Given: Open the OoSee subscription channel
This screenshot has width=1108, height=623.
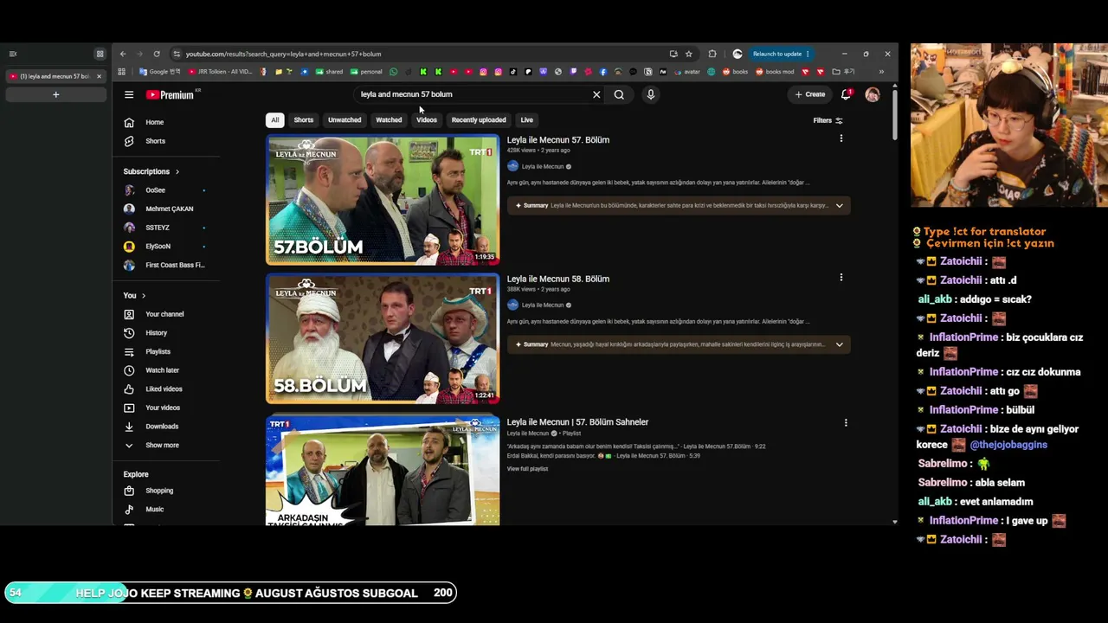Looking at the screenshot, I should 164,190.
